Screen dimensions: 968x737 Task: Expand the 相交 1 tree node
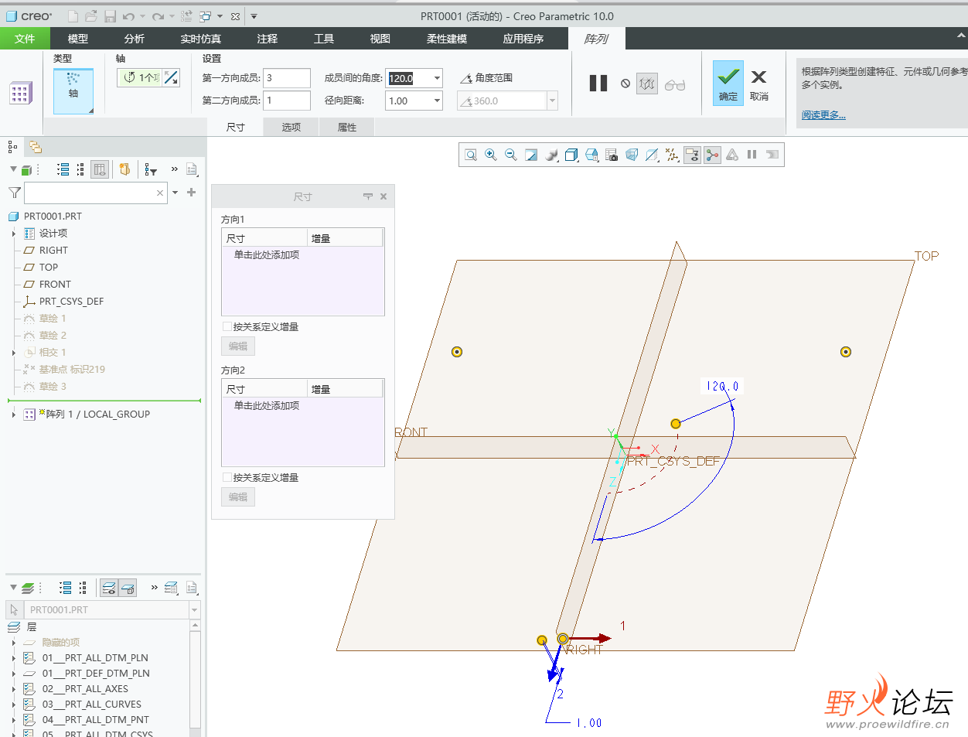[14, 353]
